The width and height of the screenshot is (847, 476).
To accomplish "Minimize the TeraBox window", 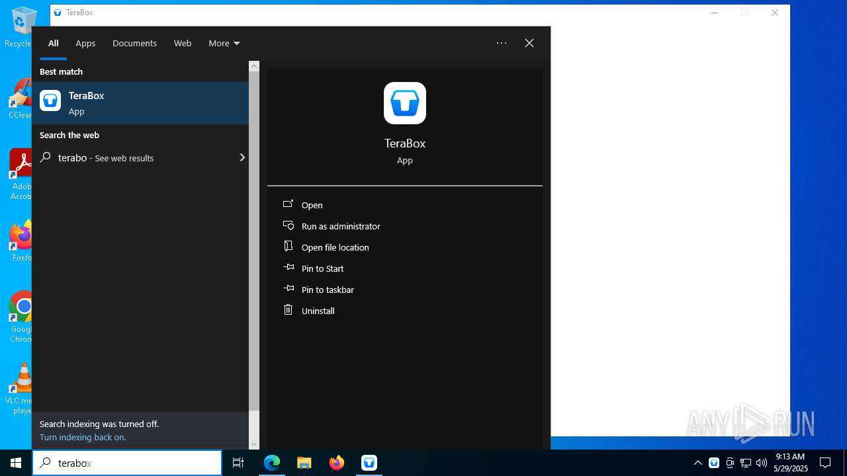I will pos(715,13).
